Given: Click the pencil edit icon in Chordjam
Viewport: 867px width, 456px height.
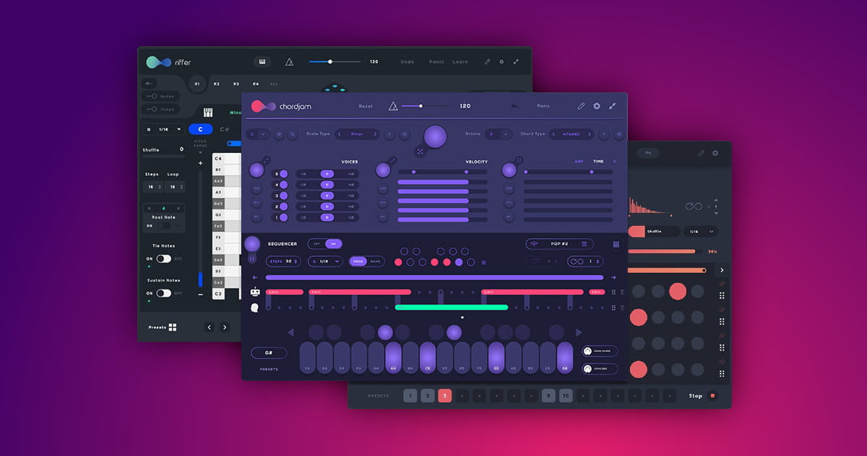Looking at the screenshot, I should pyautogui.click(x=581, y=106).
